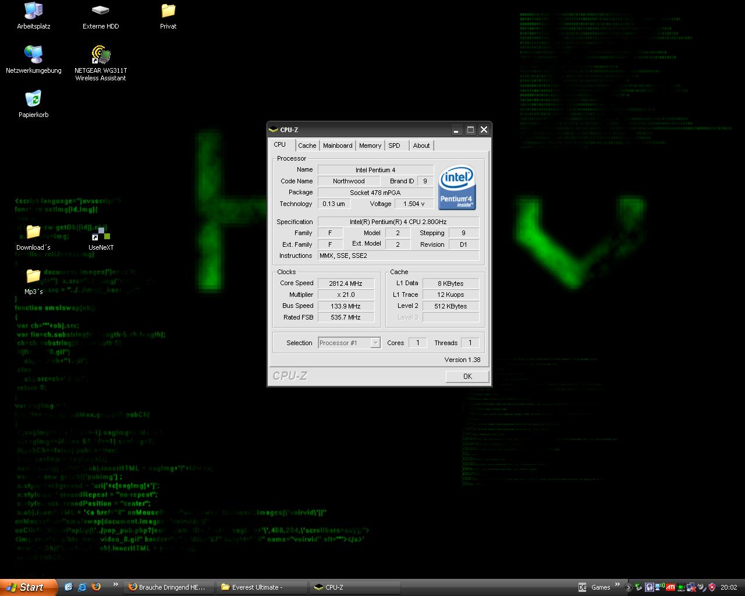This screenshot has height=596, width=745.
Task: Switch to the CPU tab
Action: [280, 144]
